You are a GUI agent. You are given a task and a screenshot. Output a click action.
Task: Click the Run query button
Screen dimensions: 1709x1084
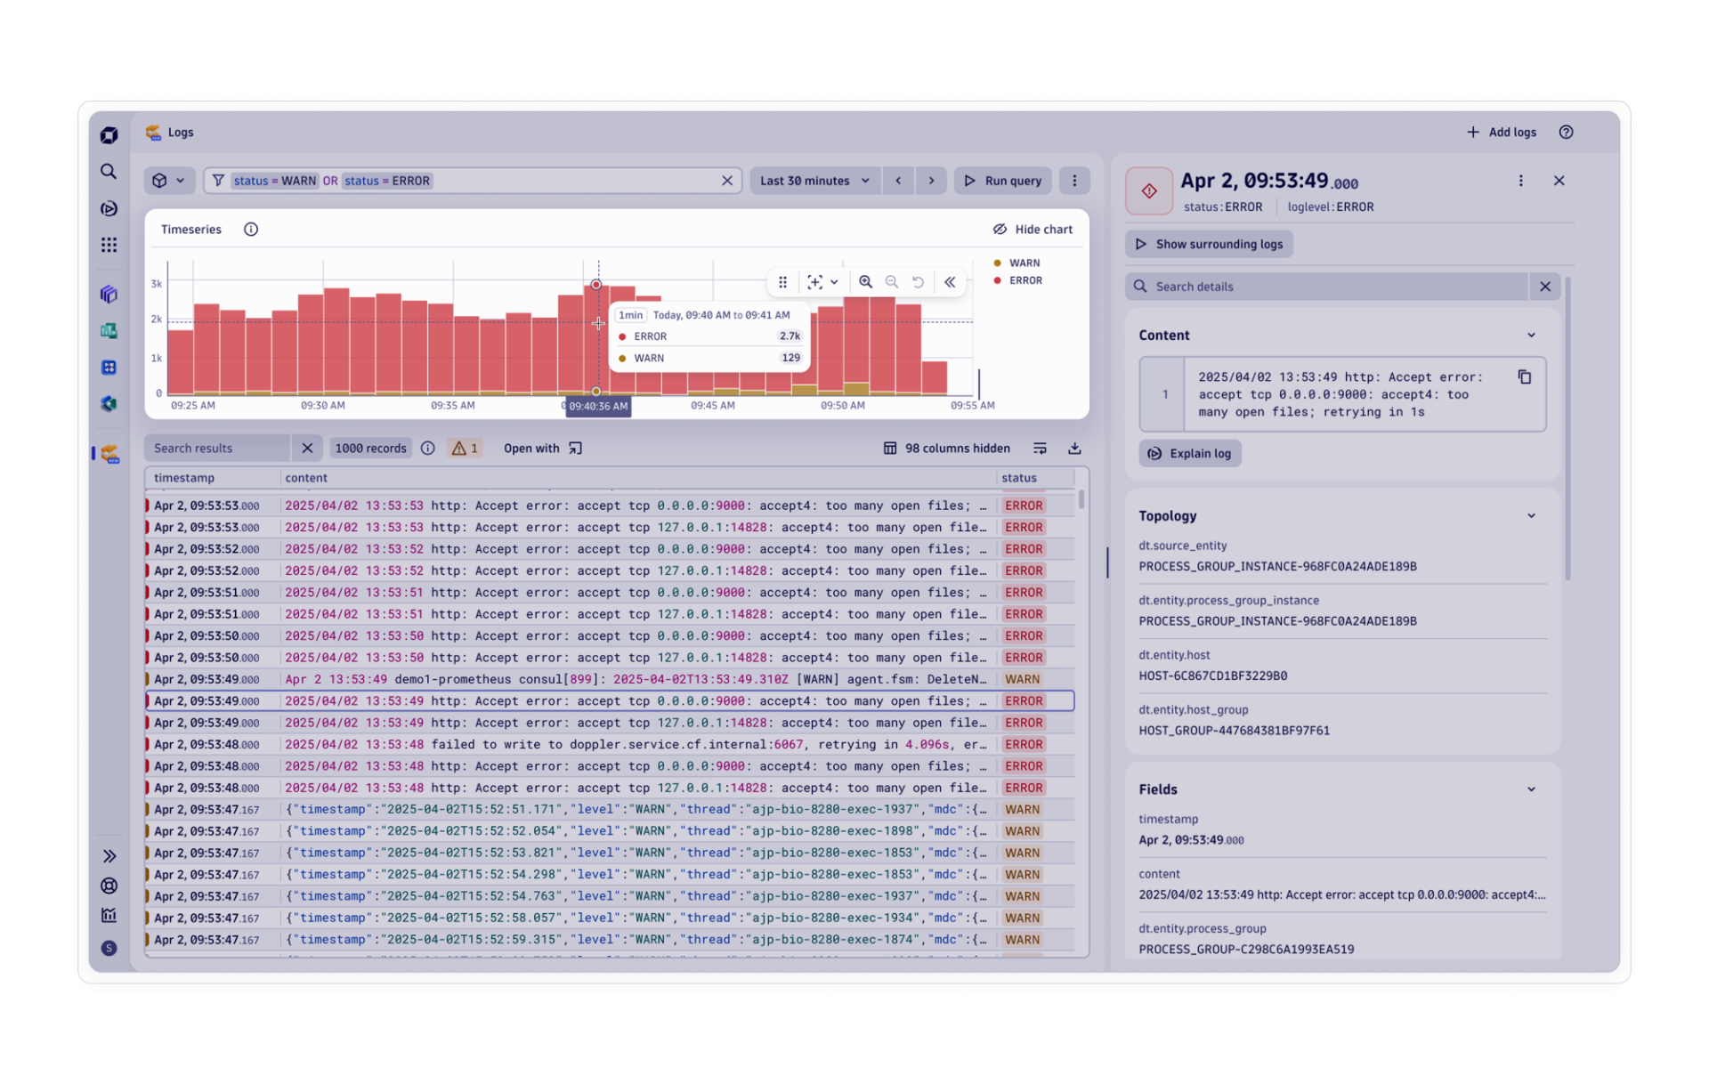(x=1003, y=181)
